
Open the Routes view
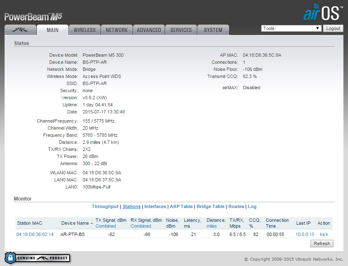[236, 206]
